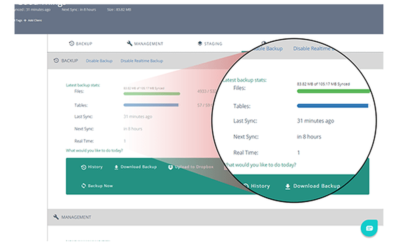Viewport: 403px width, 244px height.
Task: Click the Add Client link
Action: tap(33, 20)
